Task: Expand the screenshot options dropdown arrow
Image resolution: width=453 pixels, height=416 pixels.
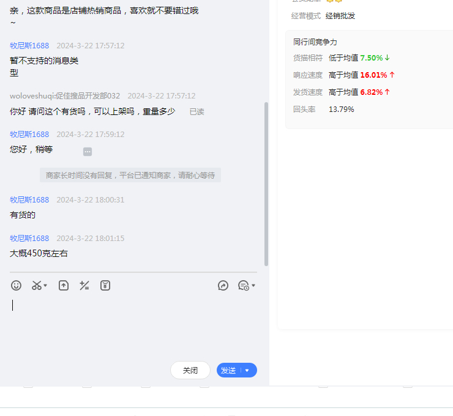Action: tap(46, 286)
